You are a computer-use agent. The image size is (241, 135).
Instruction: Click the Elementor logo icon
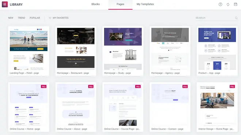click(x=5, y=4)
